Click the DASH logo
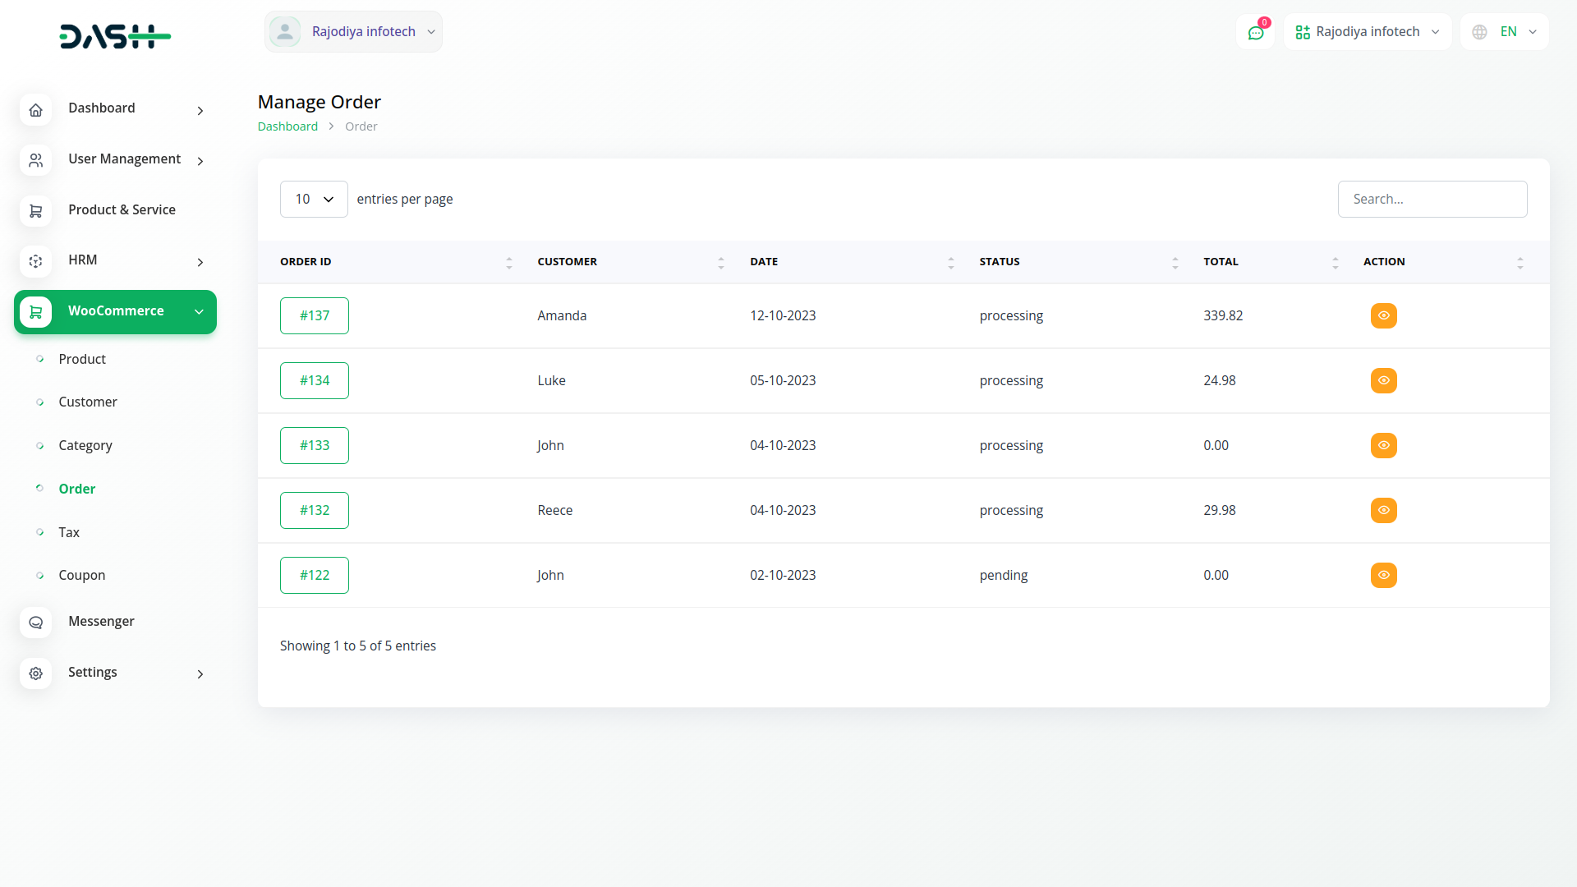The height and width of the screenshot is (887, 1577). [115, 36]
